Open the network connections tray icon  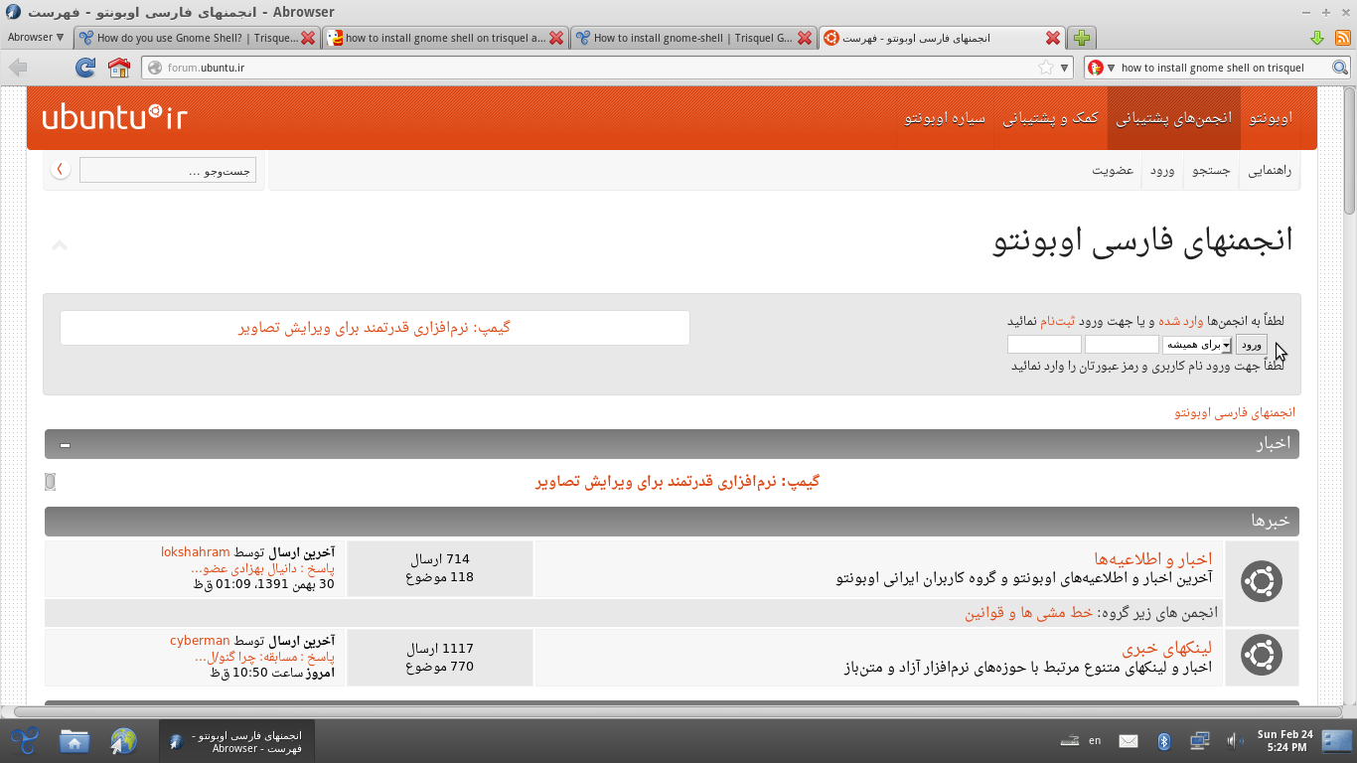point(1200,740)
